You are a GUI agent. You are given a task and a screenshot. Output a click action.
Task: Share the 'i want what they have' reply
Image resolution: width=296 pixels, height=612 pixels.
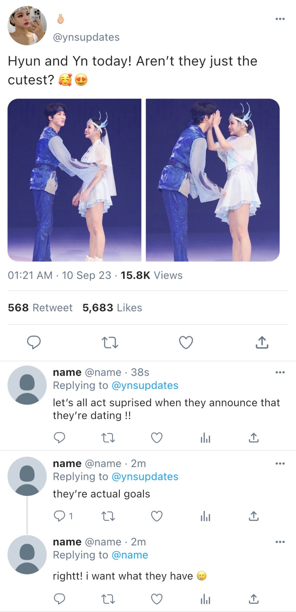click(x=254, y=599)
